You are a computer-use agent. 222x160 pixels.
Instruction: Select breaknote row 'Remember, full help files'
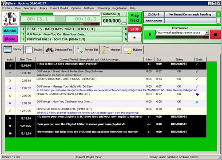tap(106, 133)
